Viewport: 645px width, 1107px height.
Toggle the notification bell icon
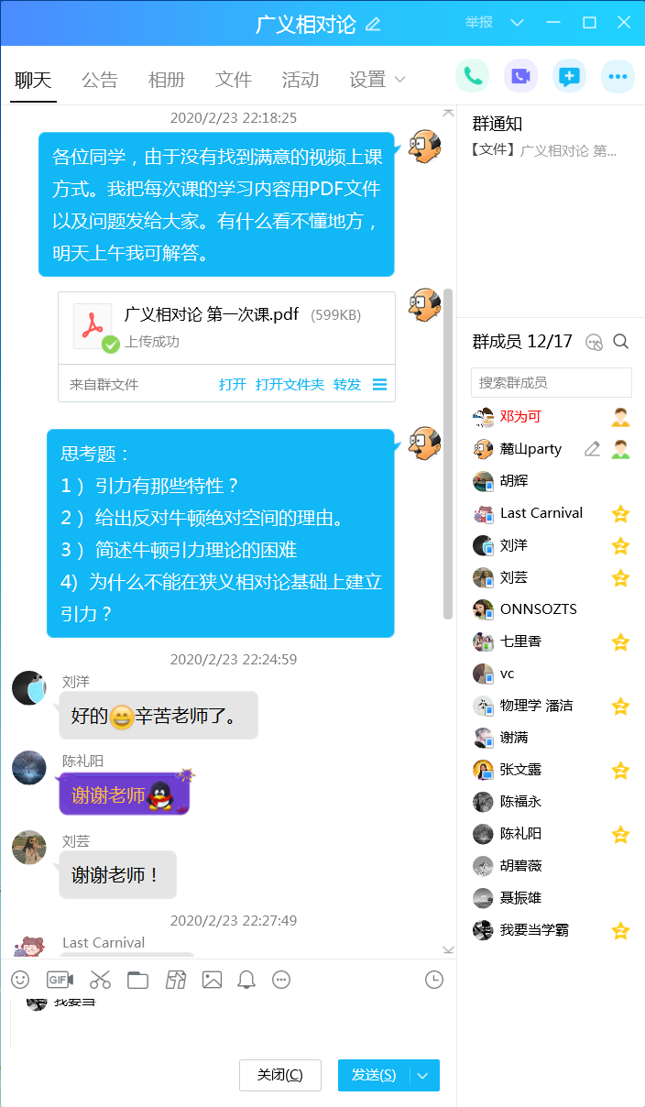246,980
